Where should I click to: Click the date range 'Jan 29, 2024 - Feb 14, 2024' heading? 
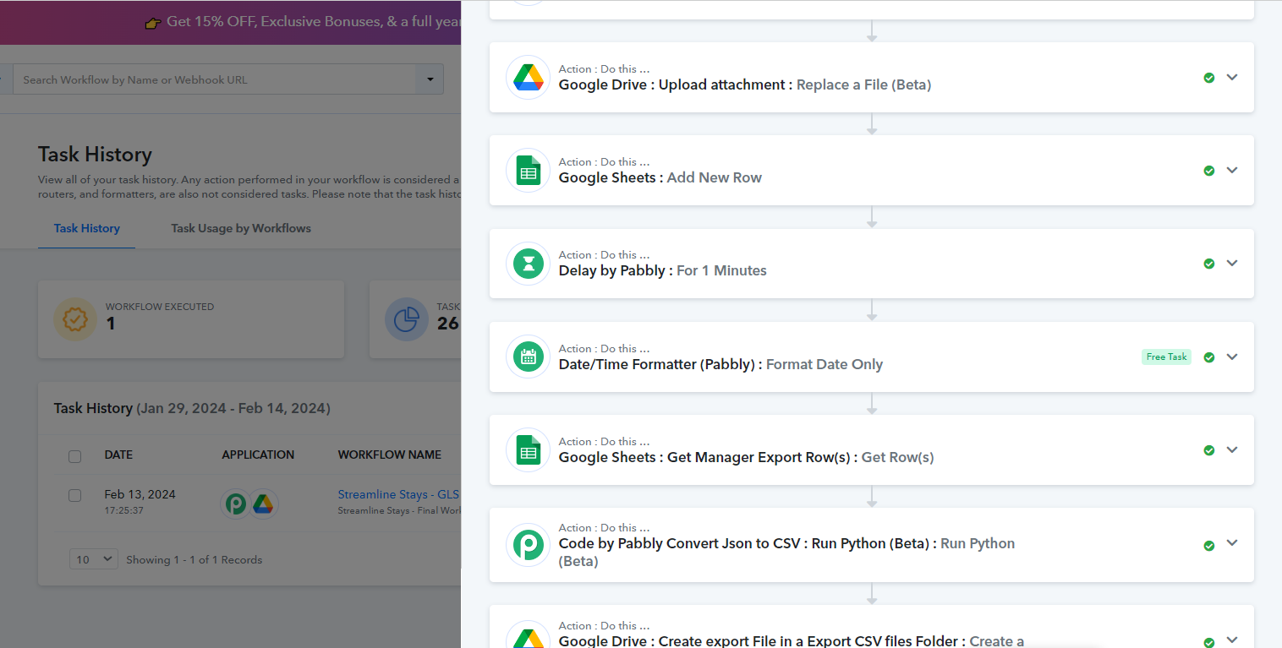point(233,408)
